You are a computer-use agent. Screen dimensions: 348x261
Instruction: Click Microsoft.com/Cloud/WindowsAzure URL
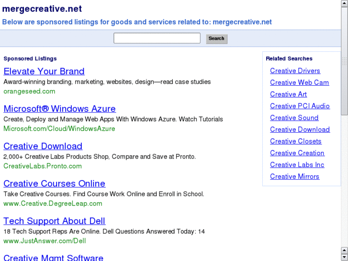pos(59,129)
